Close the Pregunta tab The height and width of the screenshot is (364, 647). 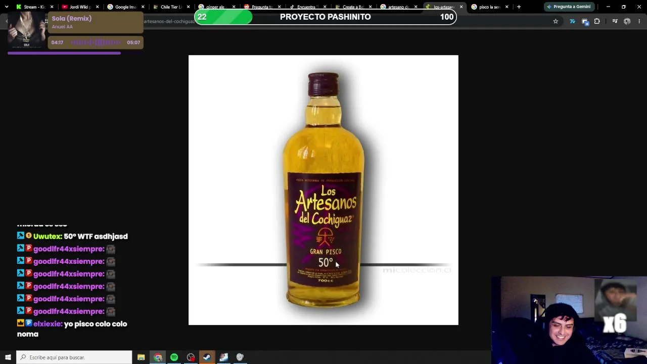point(279,7)
